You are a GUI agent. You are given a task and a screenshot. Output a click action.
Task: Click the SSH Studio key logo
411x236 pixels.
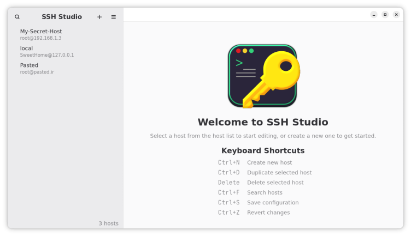[x=263, y=76]
